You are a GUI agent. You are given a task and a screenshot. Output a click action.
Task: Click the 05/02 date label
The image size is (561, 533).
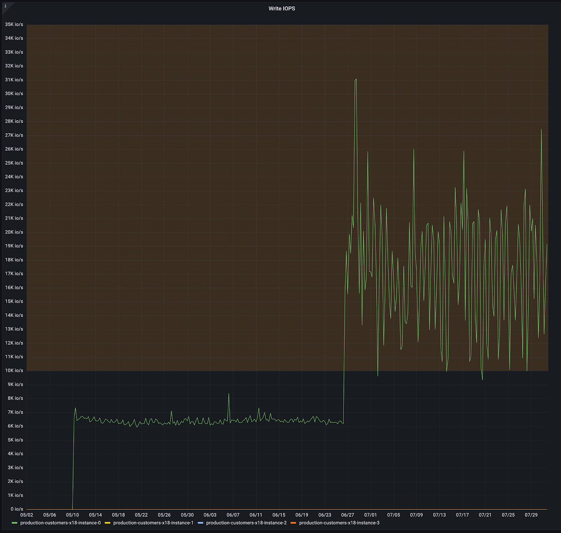27,515
